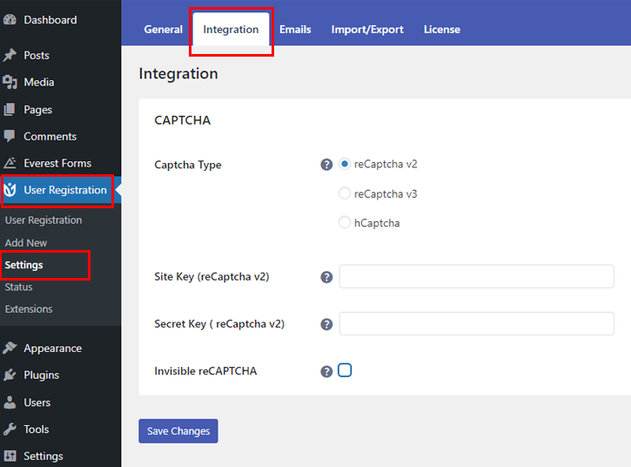This screenshot has width=631, height=467.
Task: Open the Import/Export tab
Action: coord(367,30)
